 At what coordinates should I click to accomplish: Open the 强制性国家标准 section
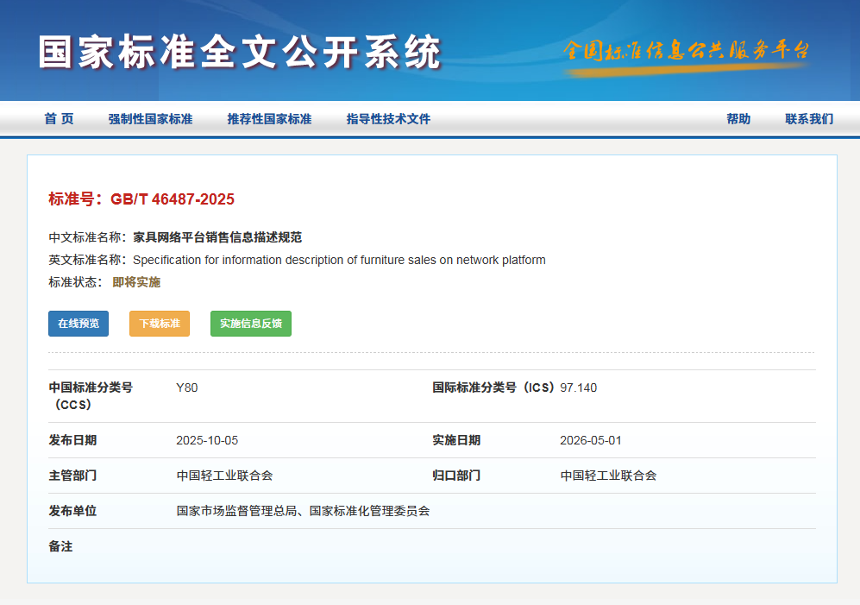click(150, 119)
